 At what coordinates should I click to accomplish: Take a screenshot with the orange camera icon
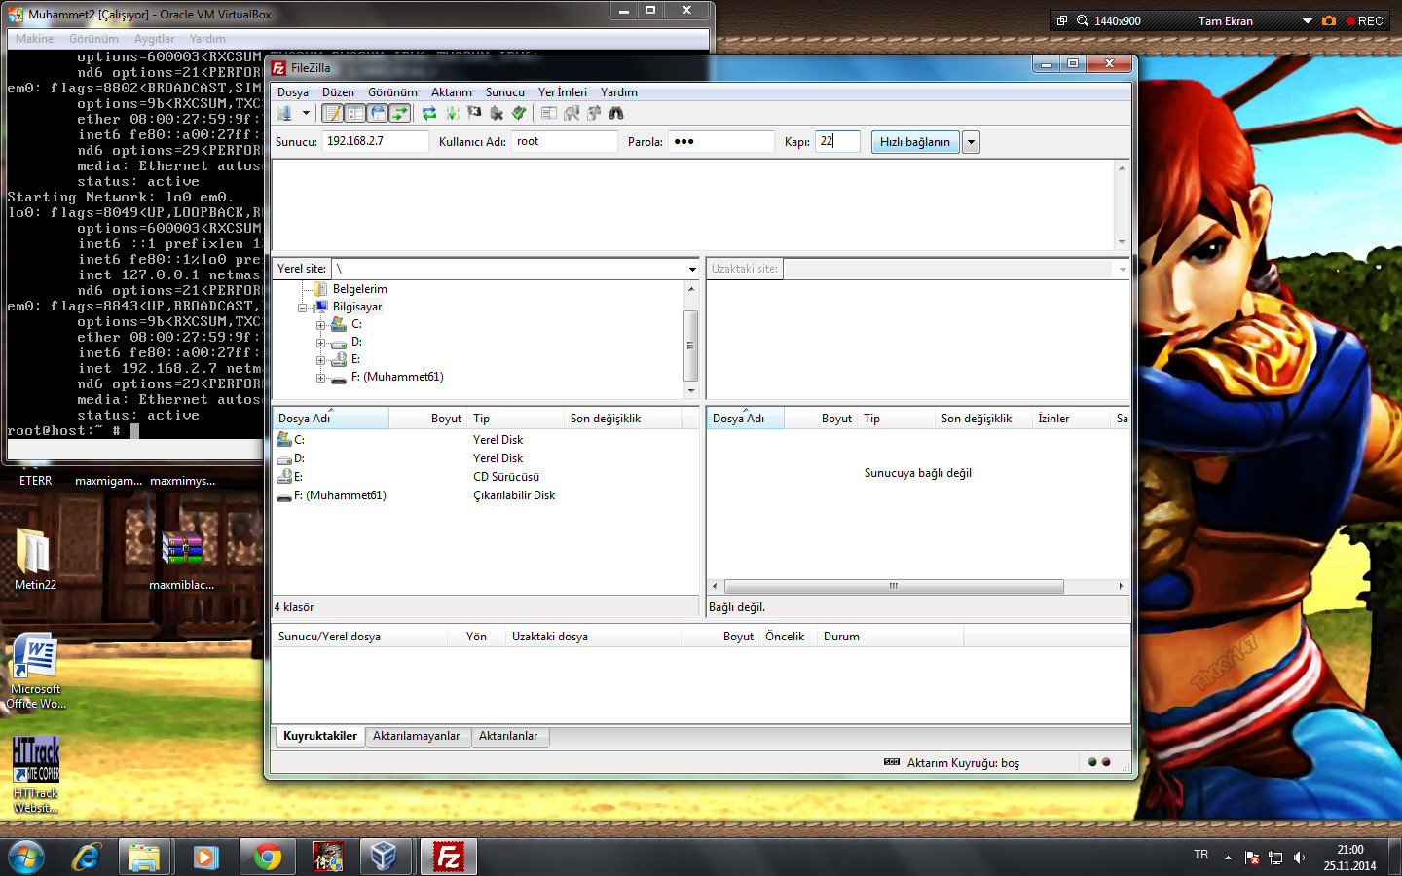1329,20
